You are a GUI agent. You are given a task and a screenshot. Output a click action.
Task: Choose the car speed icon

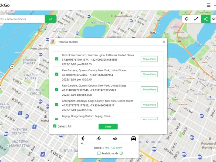point(133,139)
